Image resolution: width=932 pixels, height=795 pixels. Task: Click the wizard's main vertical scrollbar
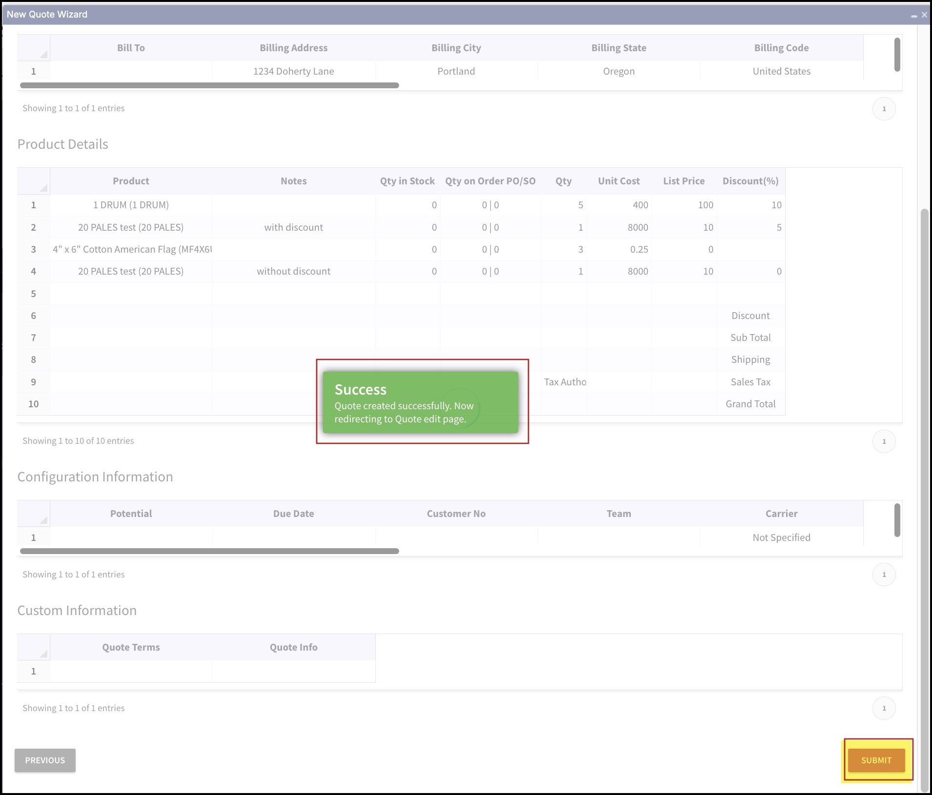click(924, 500)
